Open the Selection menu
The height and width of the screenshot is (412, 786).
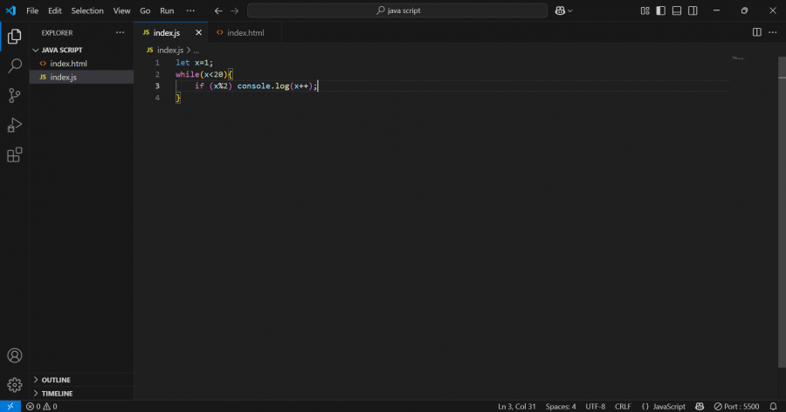coord(86,10)
